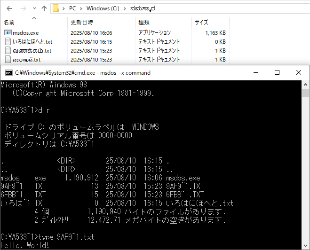Viewport: 310px width, 250px height.
Task: Click the ನಮಸ್ಕಾರ breadcrumb folder
Action: point(143,8)
